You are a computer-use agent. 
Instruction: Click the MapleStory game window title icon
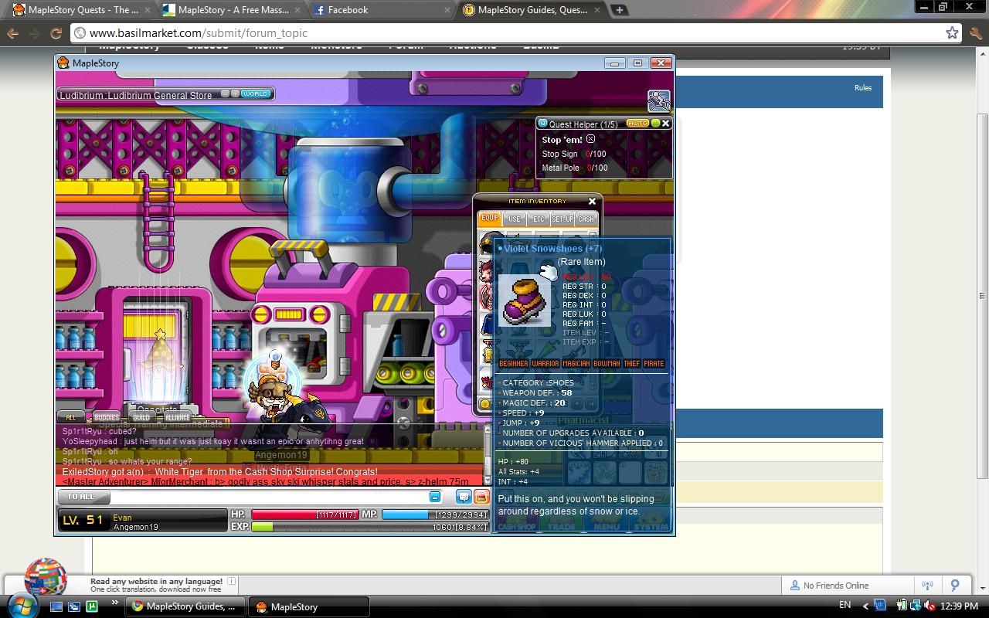coord(64,63)
